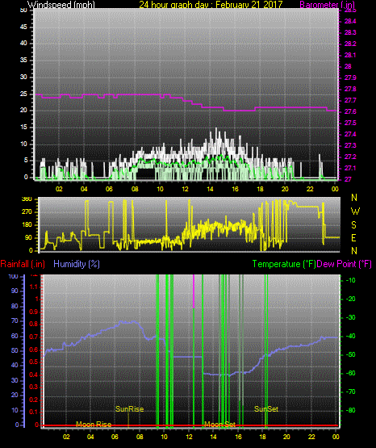Click the Moon Rise marker label
376x448 pixels.
(94, 425)
